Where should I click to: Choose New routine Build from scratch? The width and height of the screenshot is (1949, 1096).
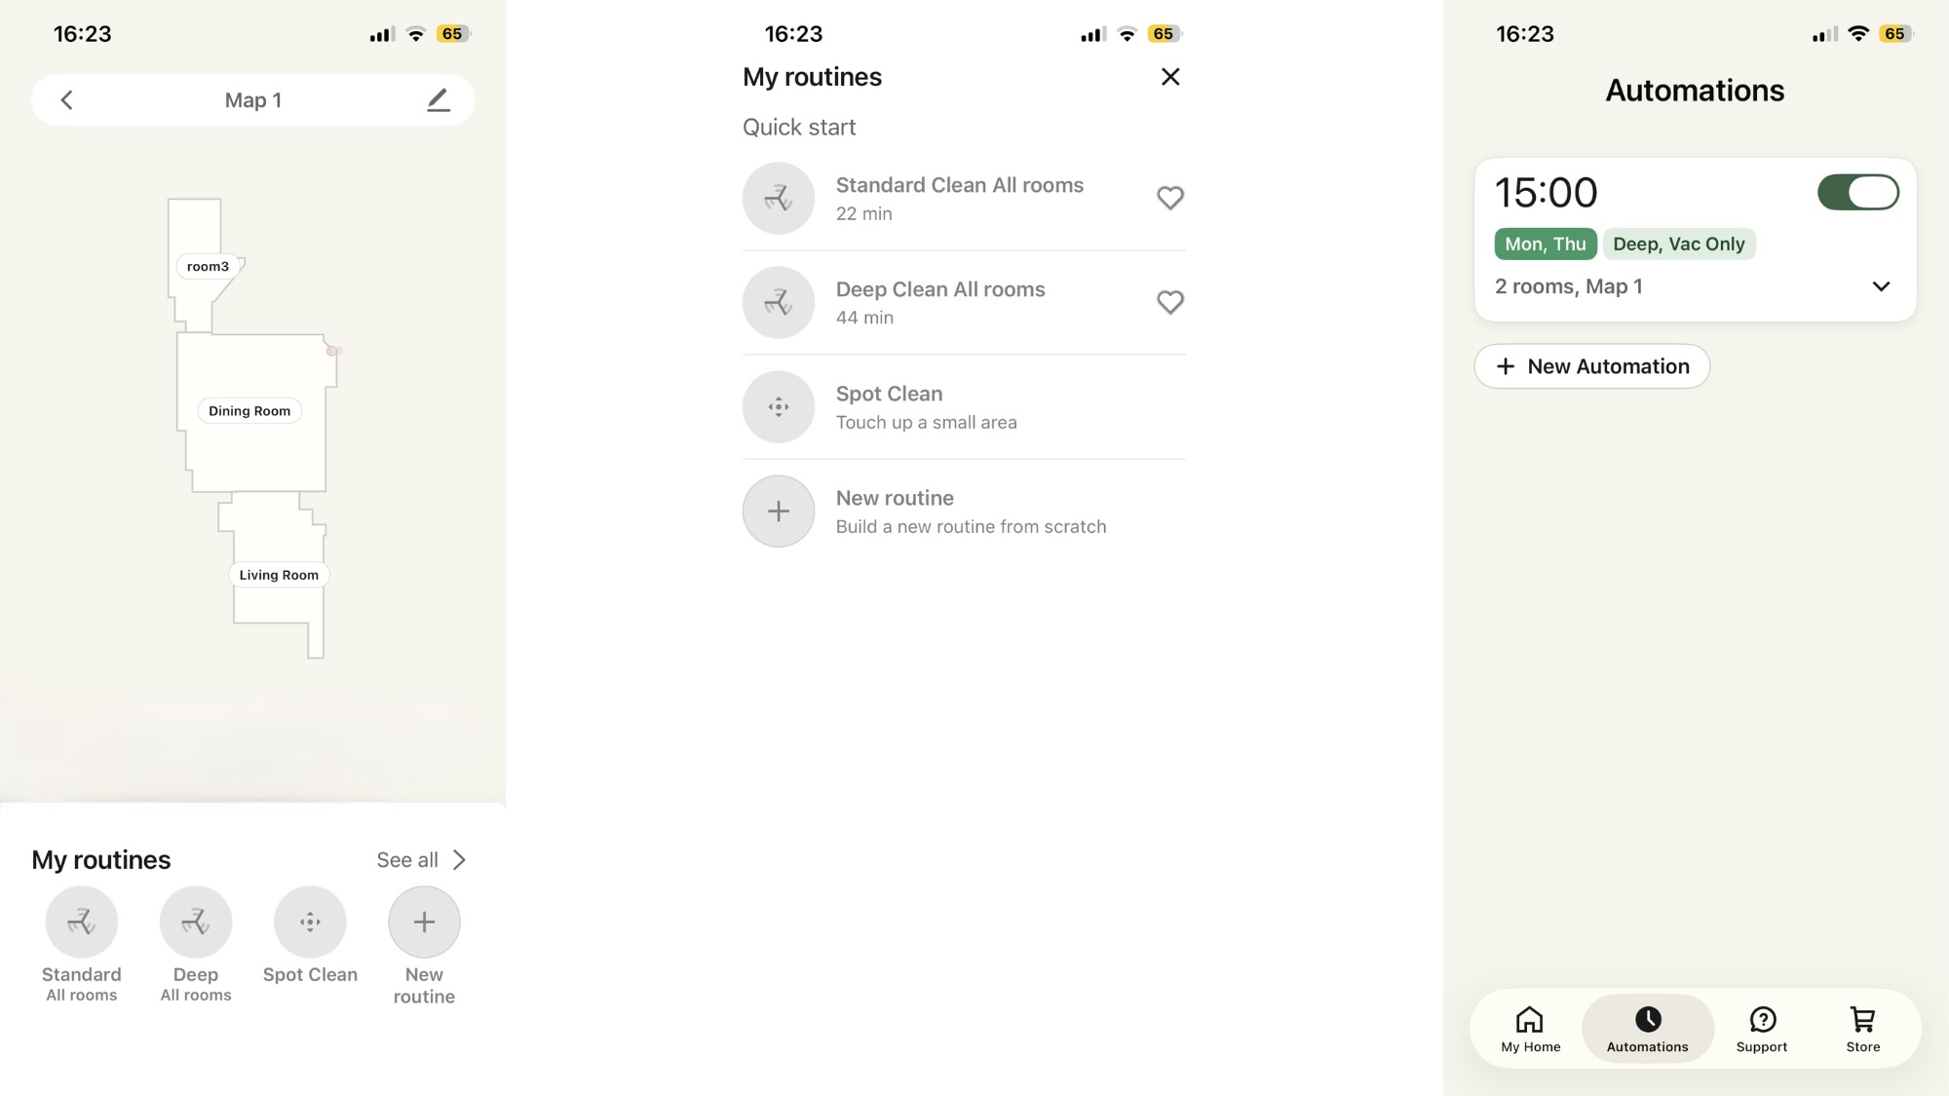[x=964, y=511]
